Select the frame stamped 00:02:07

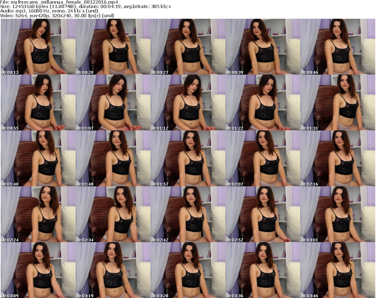(x=263, y=158)
